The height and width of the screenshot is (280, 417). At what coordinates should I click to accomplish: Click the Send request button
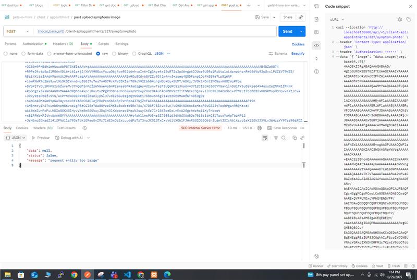[287, 31]
